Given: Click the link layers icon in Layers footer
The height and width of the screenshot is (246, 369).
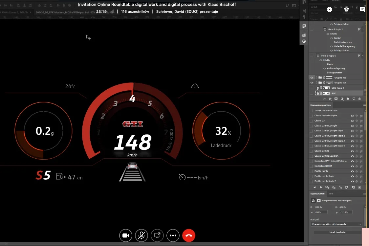Looking at the screenshot, I should pyautogui.click(x=324, y=99).
